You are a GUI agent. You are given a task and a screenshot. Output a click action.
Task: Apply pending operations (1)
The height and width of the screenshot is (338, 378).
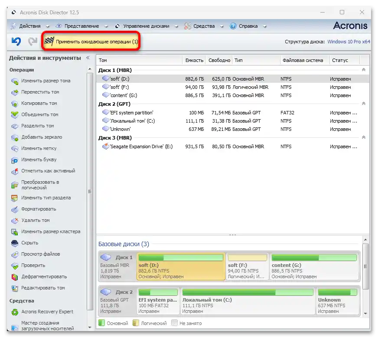tap(91, 42)
